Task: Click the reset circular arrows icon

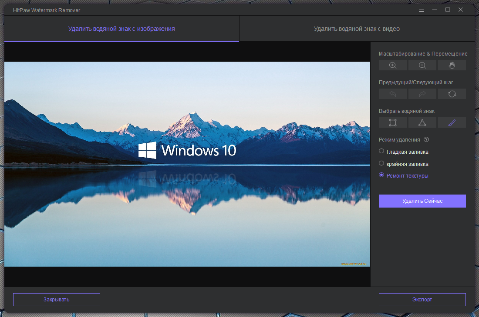Action: 452,94
